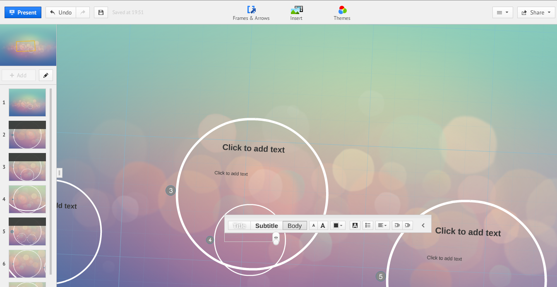
Task: Collapse the text toolbar with the chevron
Action: click(423, 225)
